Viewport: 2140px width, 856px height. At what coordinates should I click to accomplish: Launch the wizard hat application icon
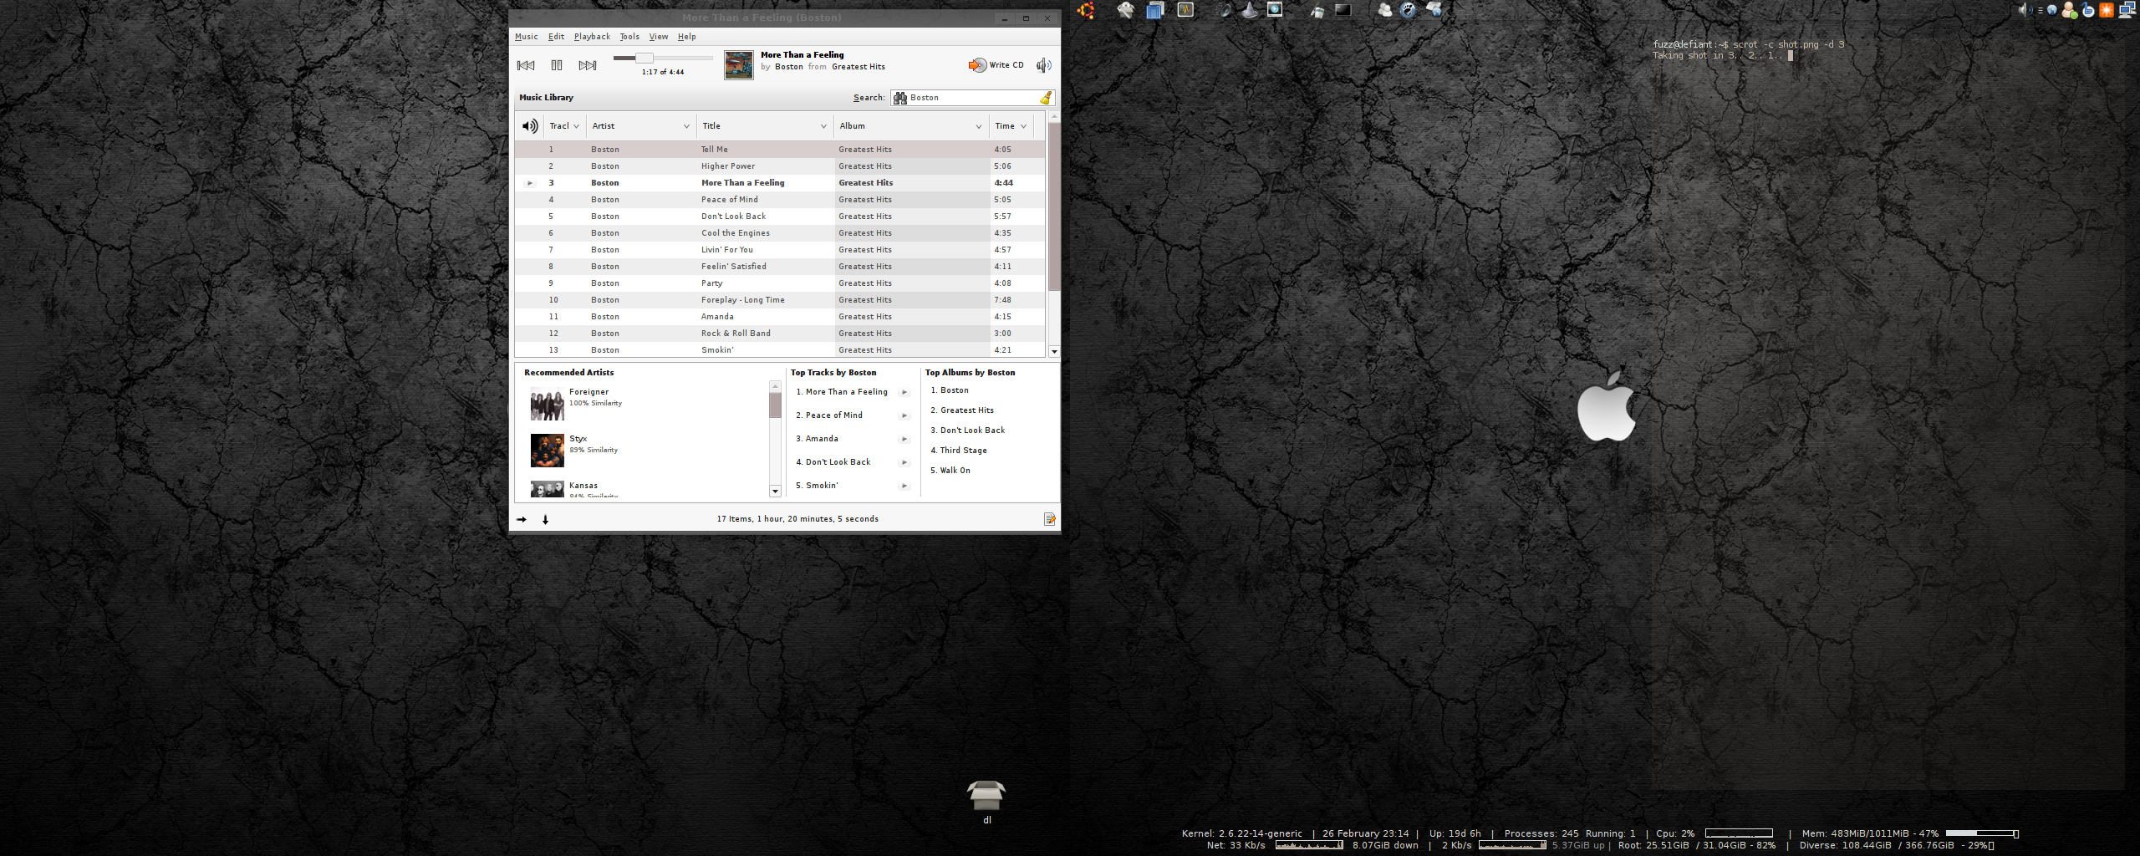pos(1249,10)
